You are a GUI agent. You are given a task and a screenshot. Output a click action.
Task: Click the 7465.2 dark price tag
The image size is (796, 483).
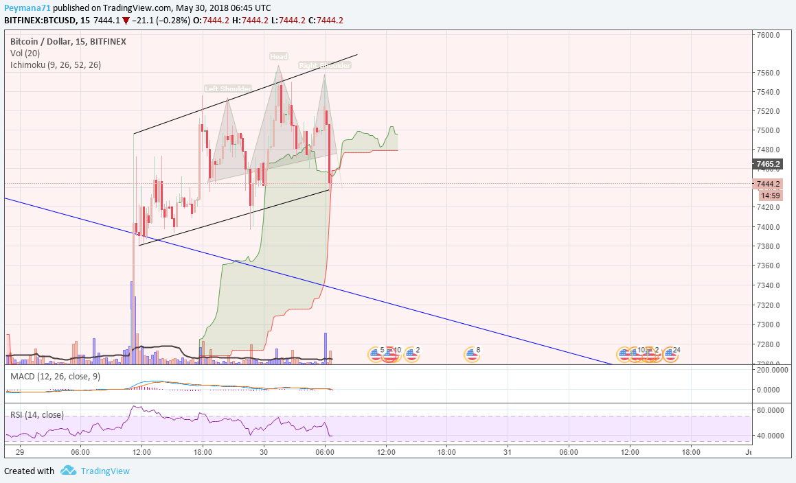tap(767, 164)
